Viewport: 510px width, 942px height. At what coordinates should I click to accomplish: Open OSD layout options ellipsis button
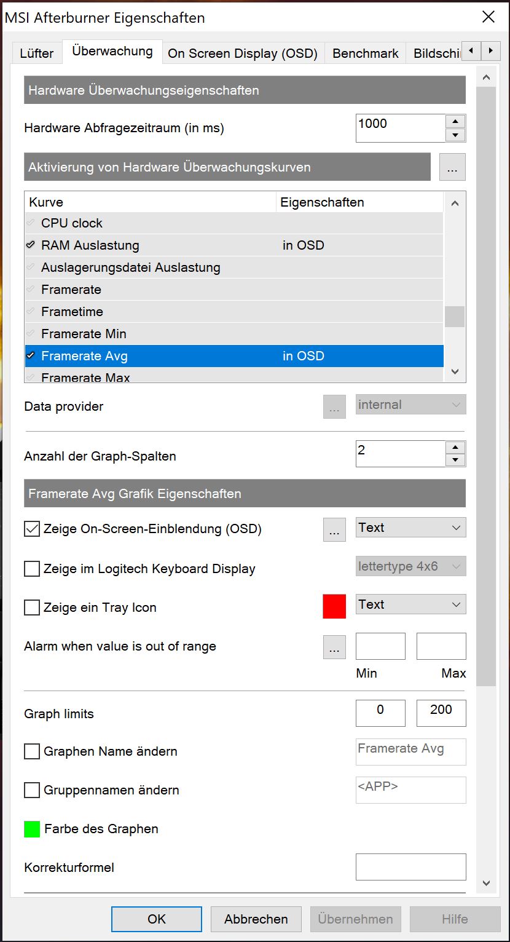[334, 529]
